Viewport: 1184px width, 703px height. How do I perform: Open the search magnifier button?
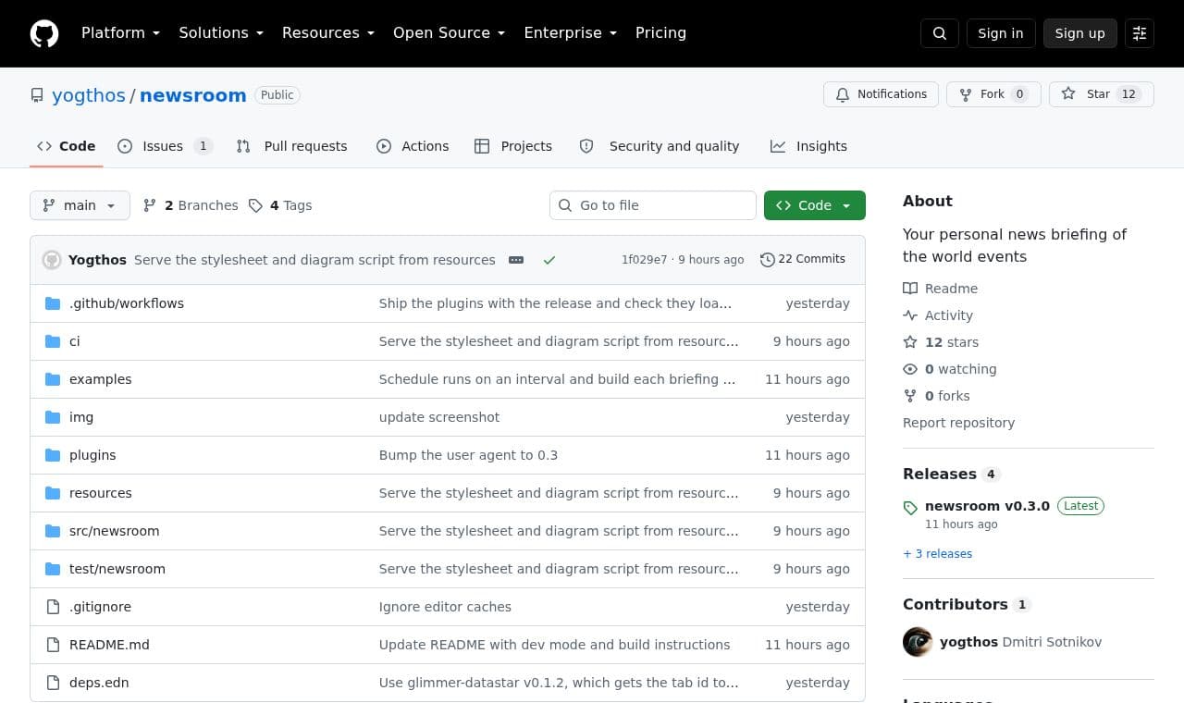940,33
